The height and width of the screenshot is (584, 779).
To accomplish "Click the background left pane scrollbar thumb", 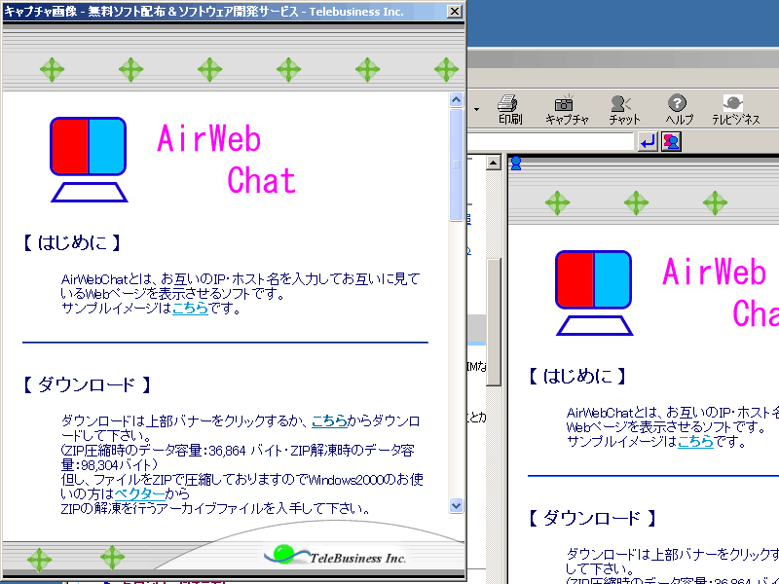I will 494,322.
